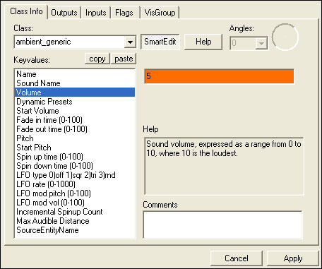Viewport: 322px width, 269px height.
Task: Select the SourceEntityName keyvalue
Action: pos(75,230)
